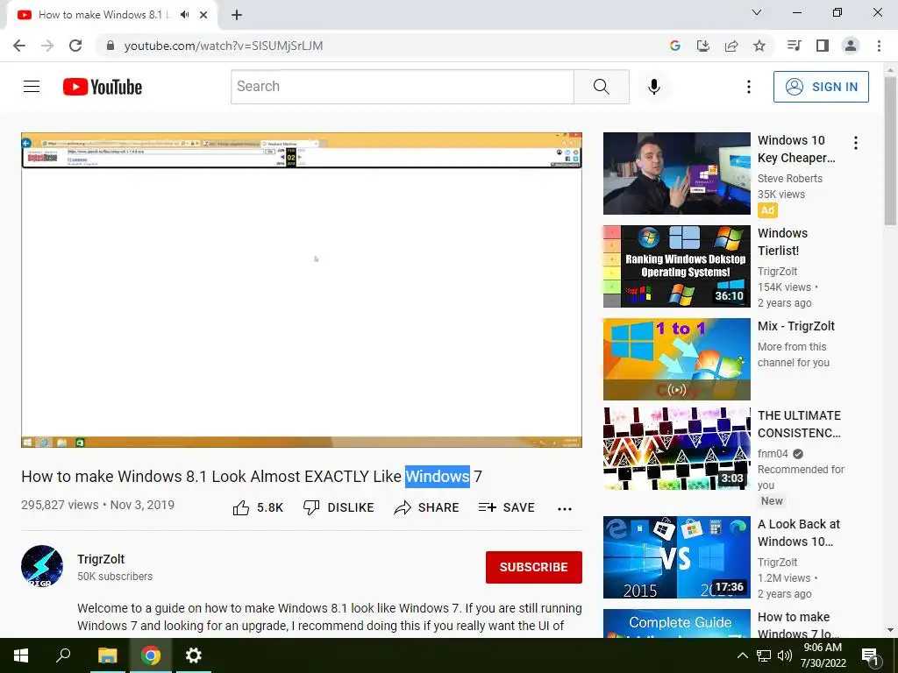Click on the video player area

(302, 289)
